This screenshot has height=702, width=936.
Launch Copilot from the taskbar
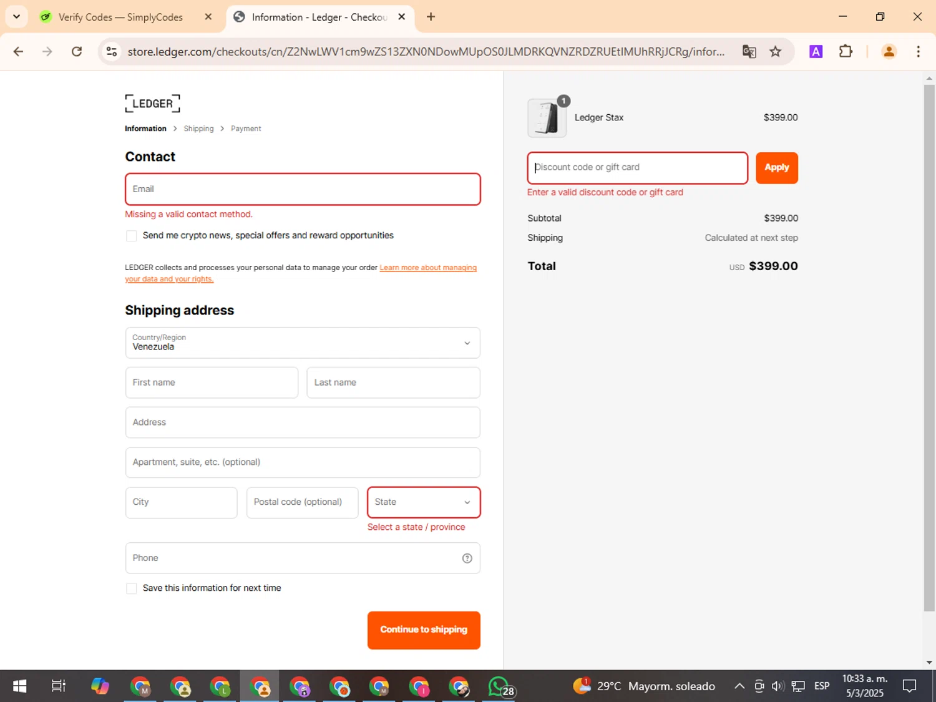pos(100,686)
